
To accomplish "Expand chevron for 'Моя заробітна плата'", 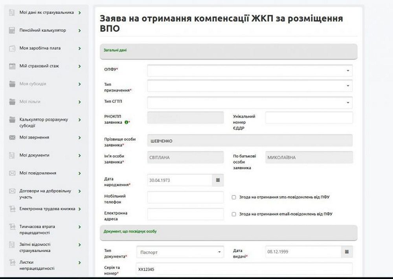I will pos(80,48).
